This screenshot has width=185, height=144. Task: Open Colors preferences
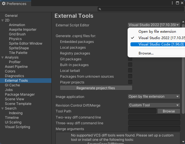(10, 71)
